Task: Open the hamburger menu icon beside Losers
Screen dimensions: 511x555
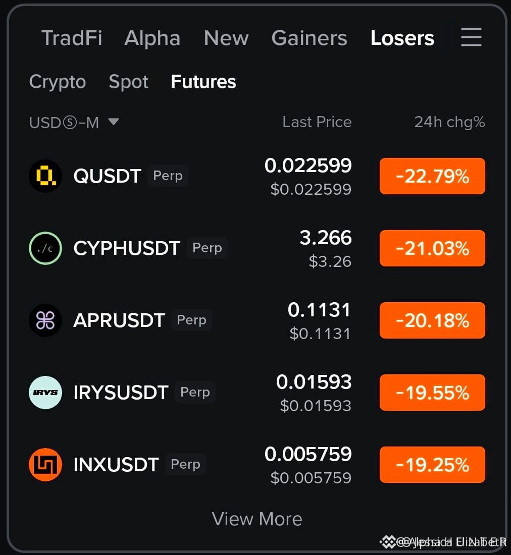Action: point(471,37)
